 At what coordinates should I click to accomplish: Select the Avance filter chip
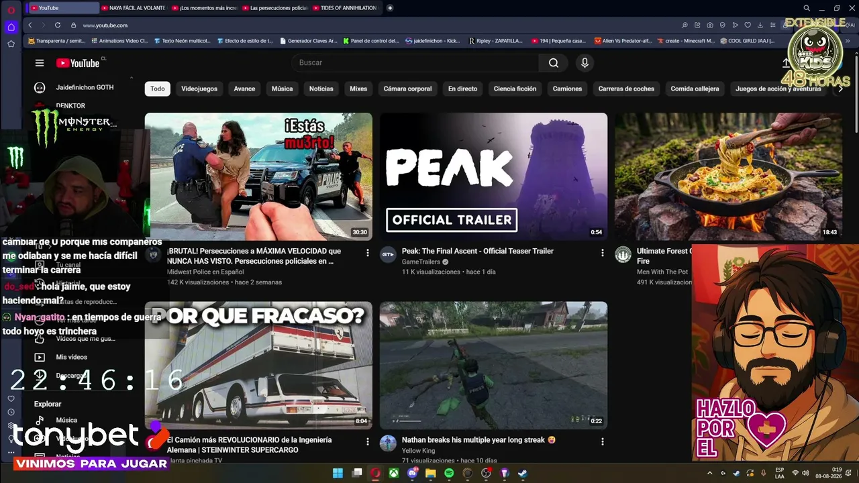click(x=244, y=89)
